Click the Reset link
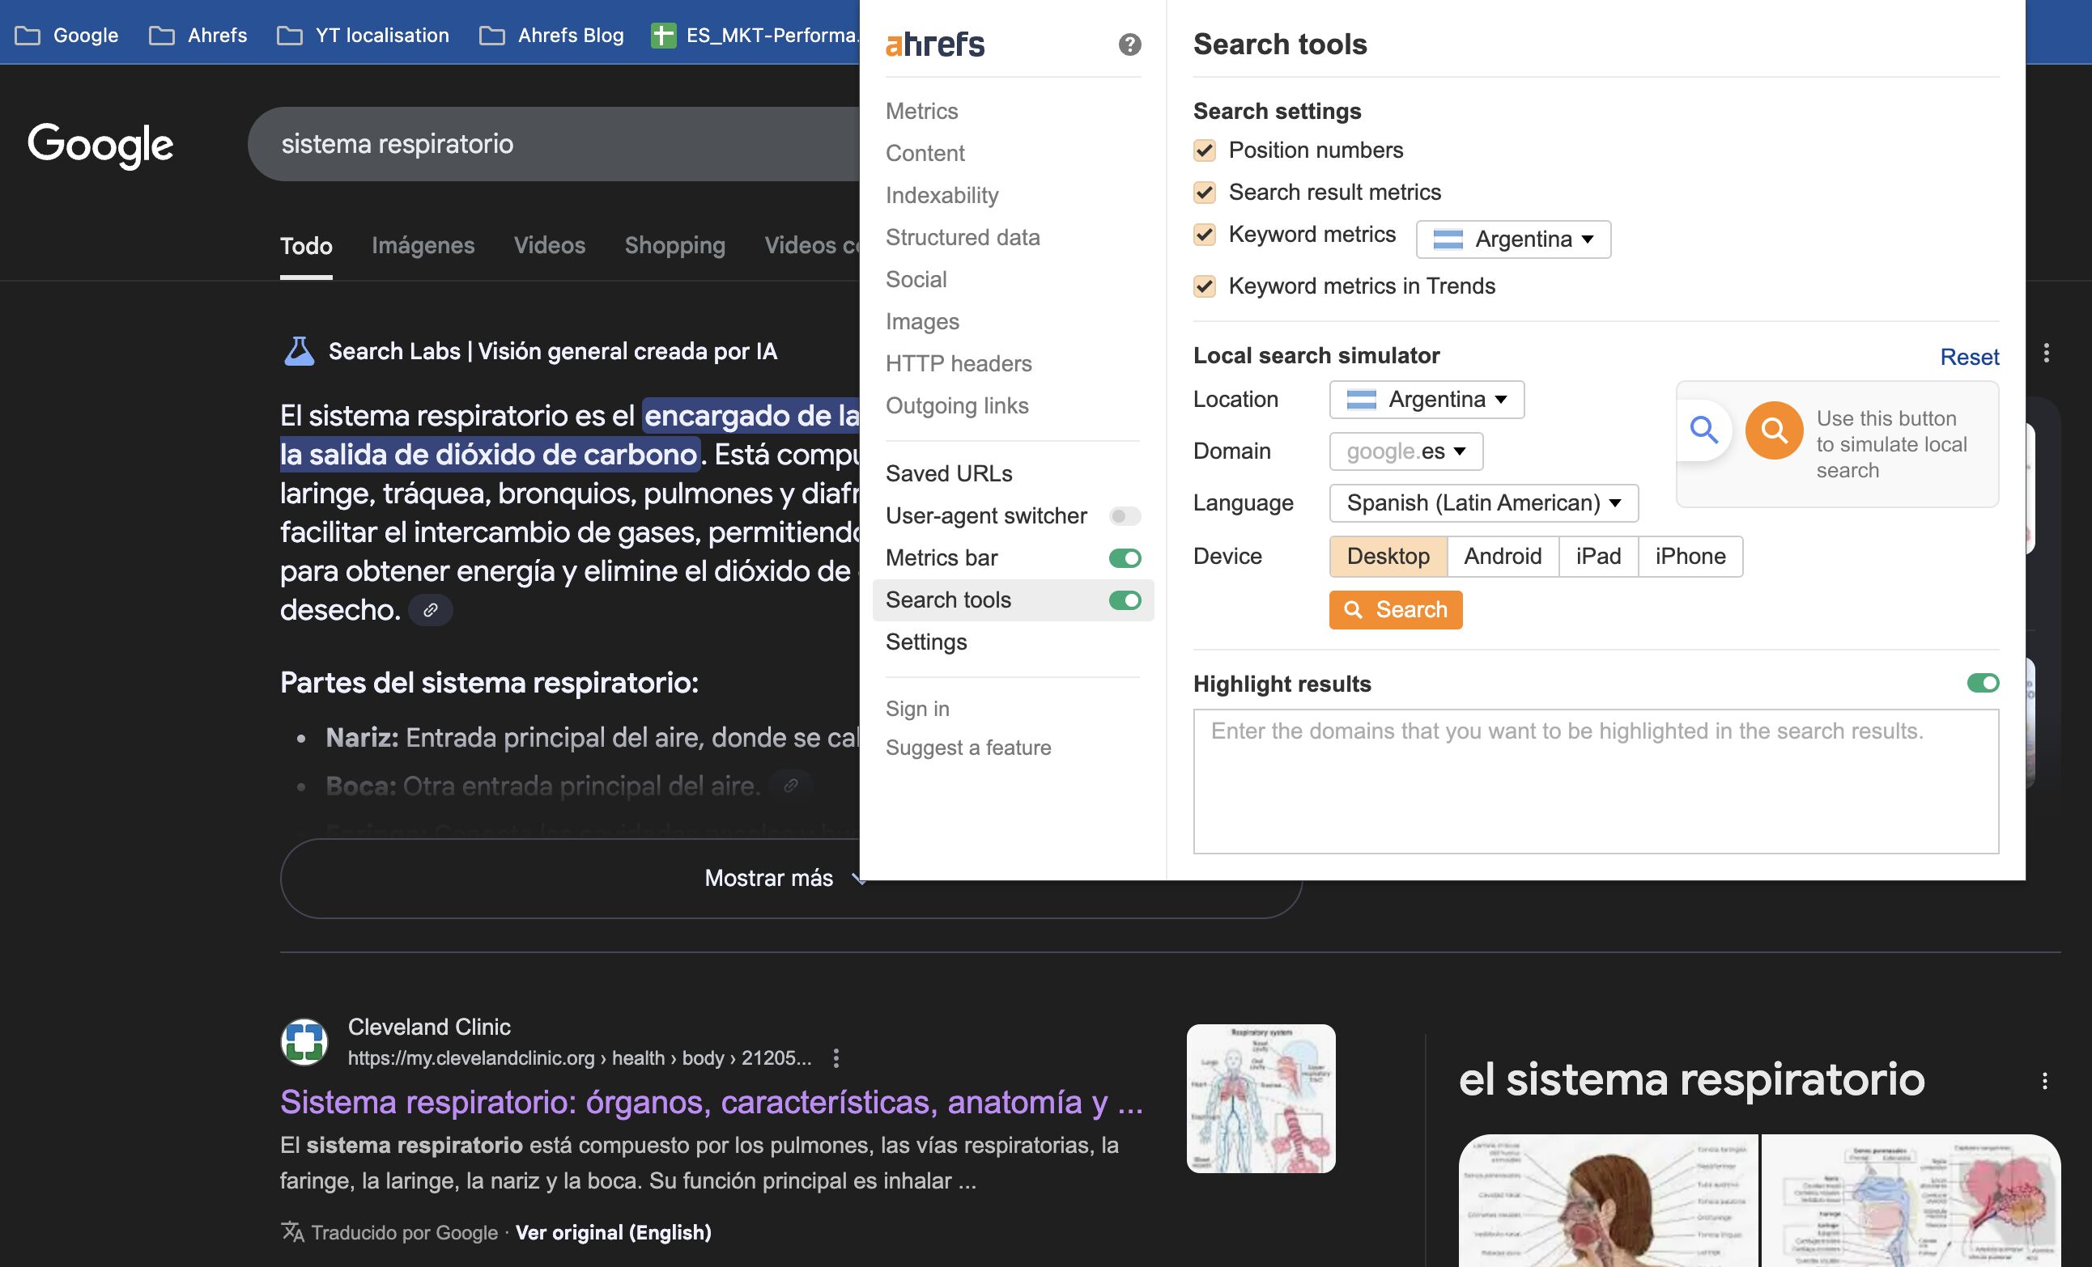The width and height of the screenshot is (2092, 1267). 1969,357
